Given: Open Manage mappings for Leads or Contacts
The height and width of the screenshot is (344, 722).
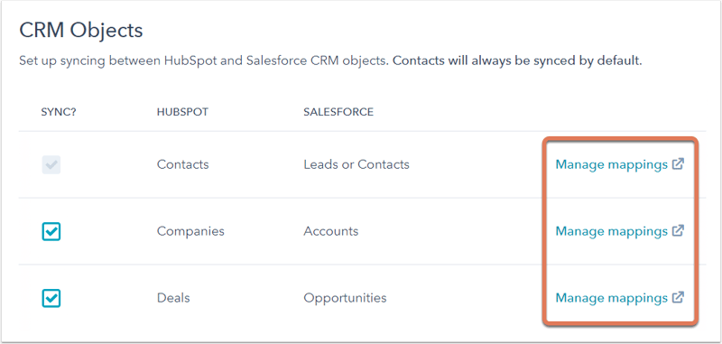Looking at the screenshot, I should pyautogui.click(x=612, y=164).
